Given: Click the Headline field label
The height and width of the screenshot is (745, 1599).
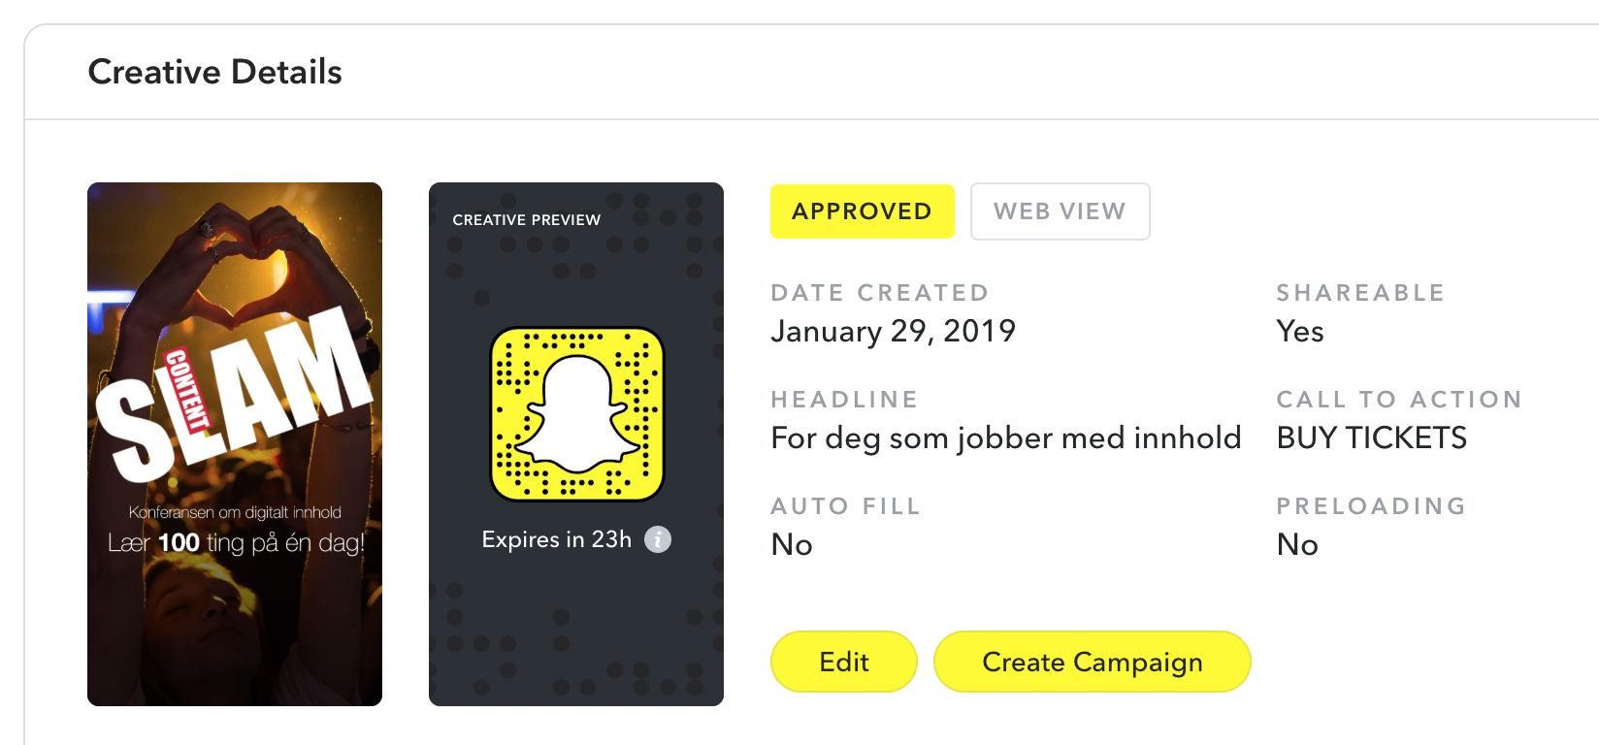Looking at the screenshot, I should [x=844, y=400].
